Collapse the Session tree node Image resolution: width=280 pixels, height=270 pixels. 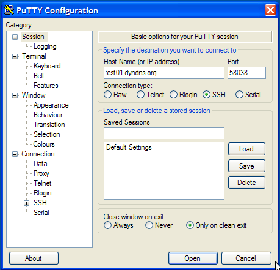15,37
